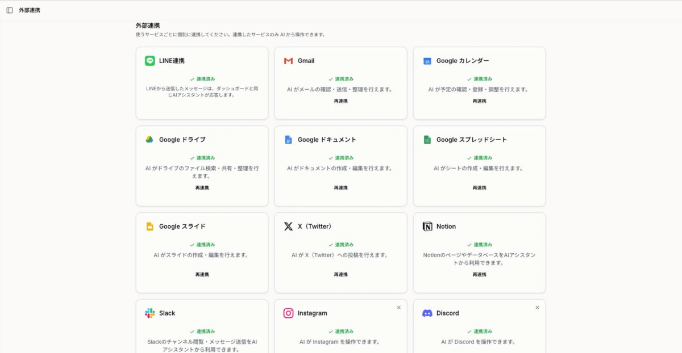Toggle the sidebar panel icon
This screenshot has width=682, height=353.
coord(10,10)
